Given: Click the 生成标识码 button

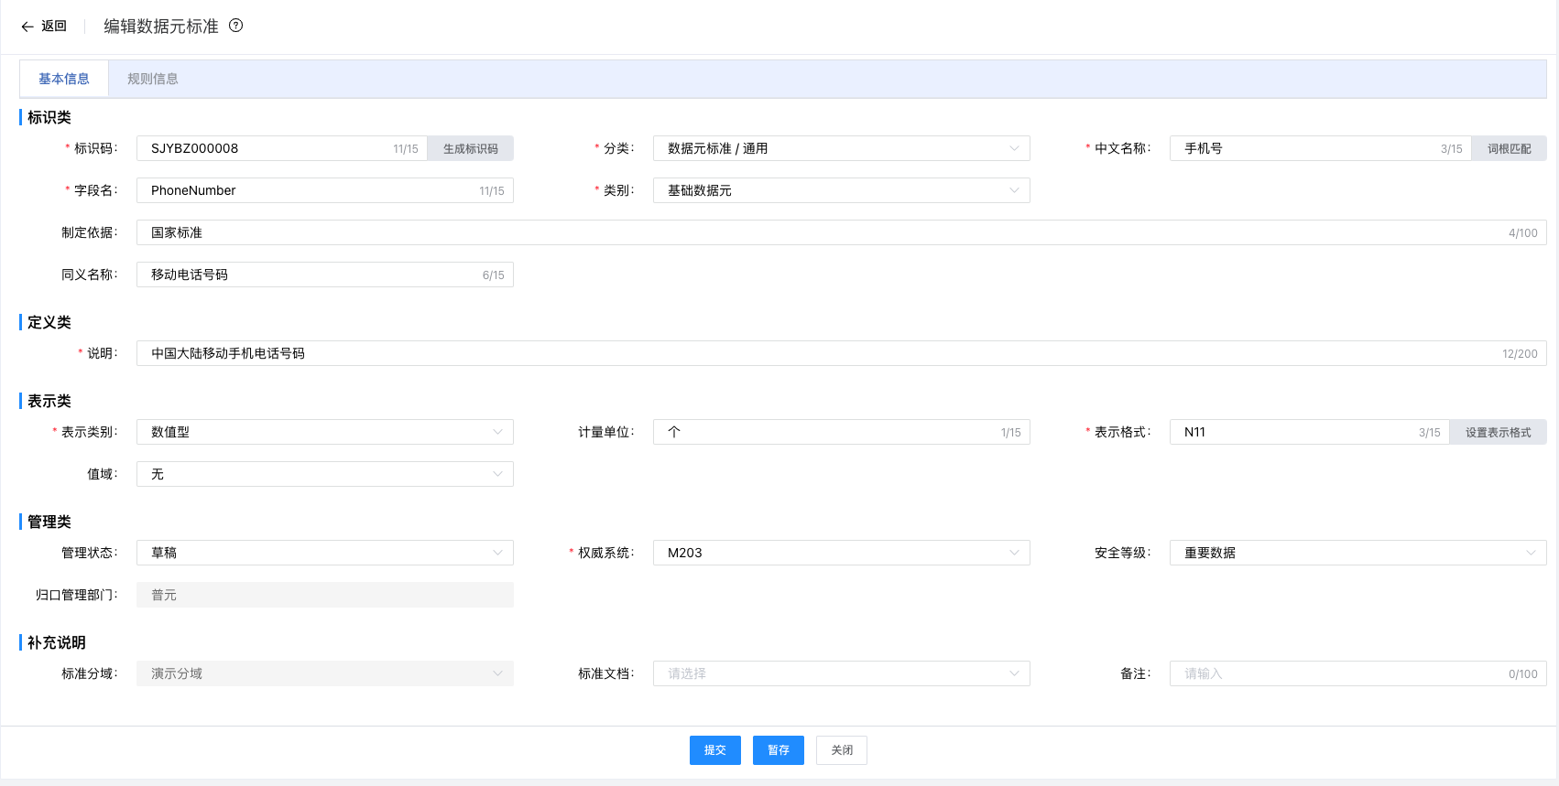Looking at the screenshot, I should point(470,148).
